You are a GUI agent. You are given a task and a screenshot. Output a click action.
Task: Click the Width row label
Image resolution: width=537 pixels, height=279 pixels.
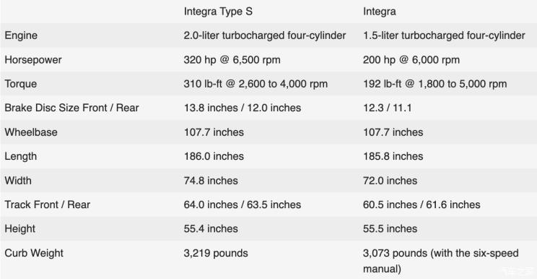[18, 181]
